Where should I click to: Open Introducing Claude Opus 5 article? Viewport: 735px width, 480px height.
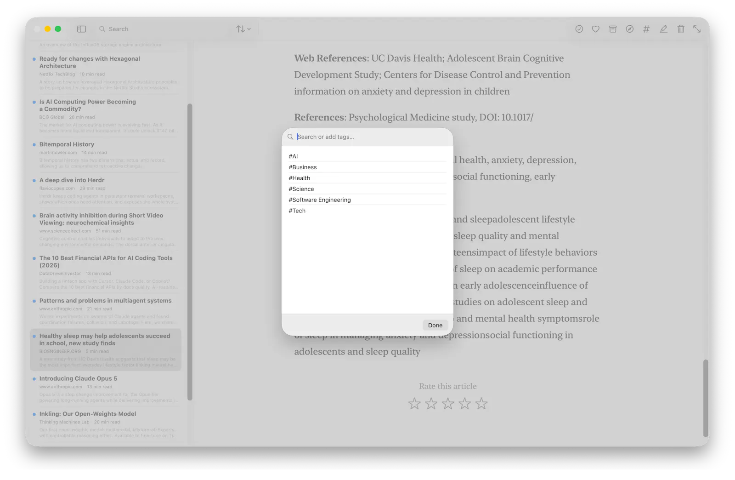pos(106,389)
